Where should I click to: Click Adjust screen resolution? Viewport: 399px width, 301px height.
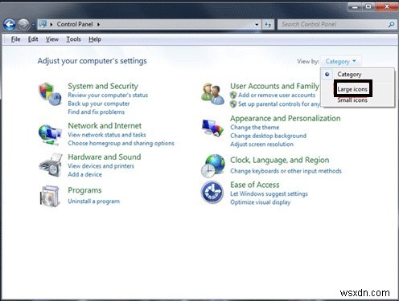click(261, 144)
